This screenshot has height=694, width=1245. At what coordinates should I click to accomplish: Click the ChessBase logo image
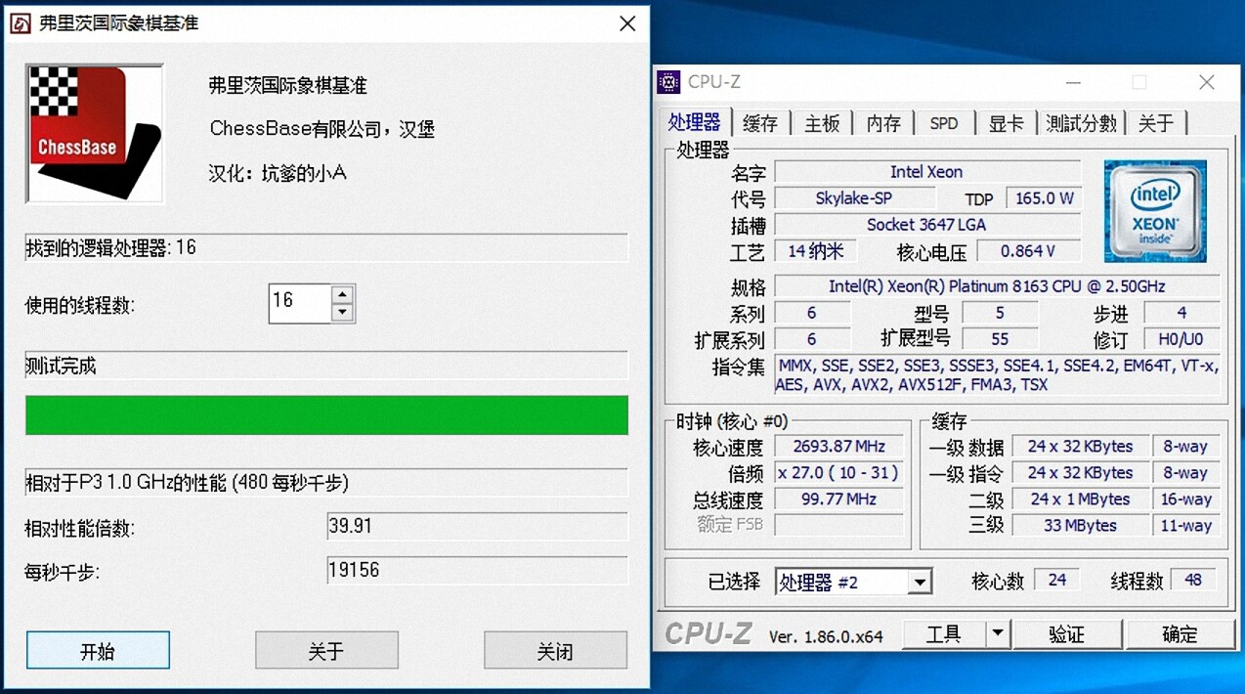(x=94, y=133)
